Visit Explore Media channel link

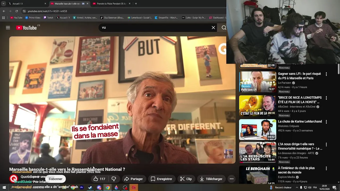click(286, 177)
